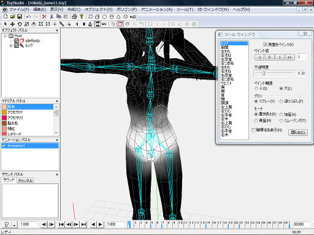Click the Open file folder icon
This screenshot has height=235, width=314.
pos(13,17)
